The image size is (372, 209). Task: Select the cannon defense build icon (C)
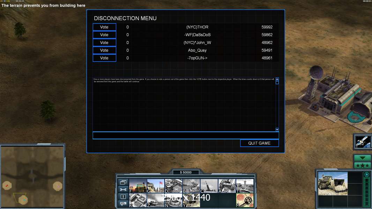(209, 186)
